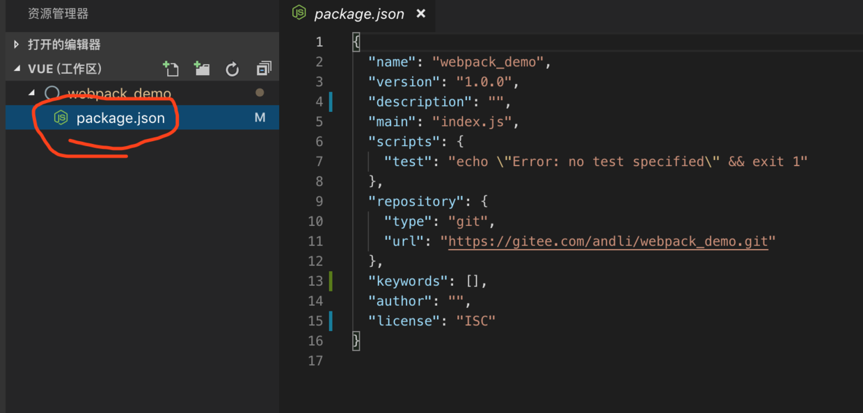Click the "keywords" key on line 13
The height and width of the screenshot is (413, 863).
click(408, 281)
